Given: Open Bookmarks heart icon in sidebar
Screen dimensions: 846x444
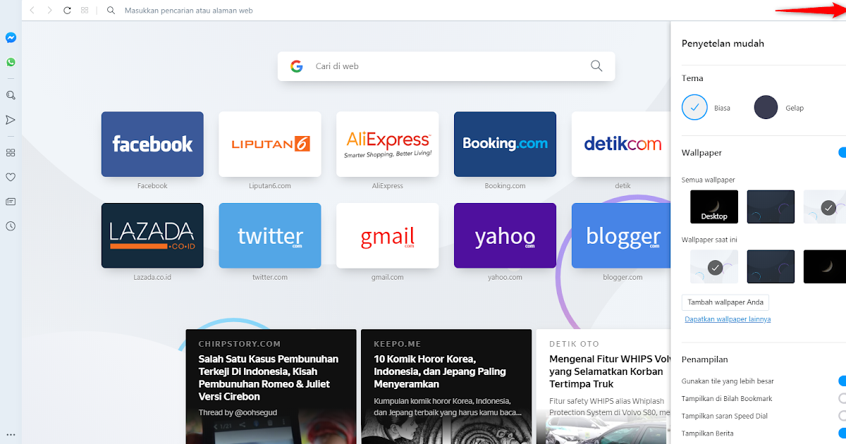Looking at the screenshot, I should pos(10,177).
